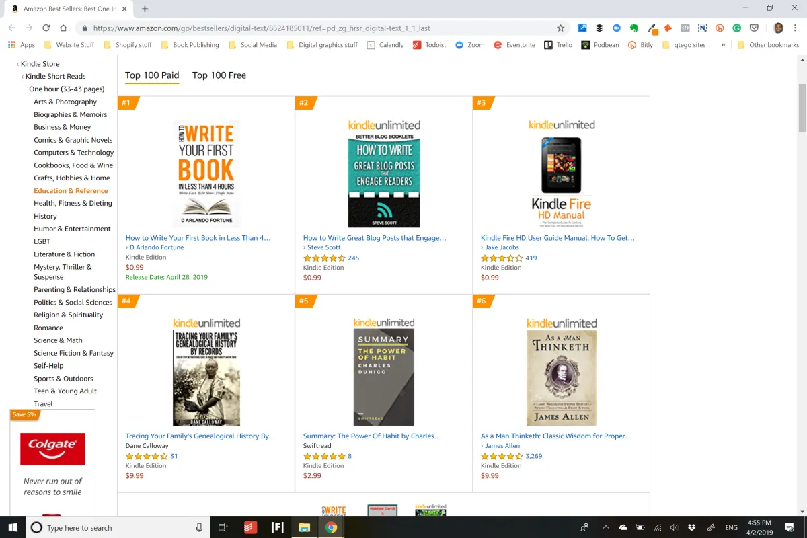Image resolution: width=807 pixels, height=538 pixels.
Task: Open a new browser tab
Action: (x=145, y=9)
